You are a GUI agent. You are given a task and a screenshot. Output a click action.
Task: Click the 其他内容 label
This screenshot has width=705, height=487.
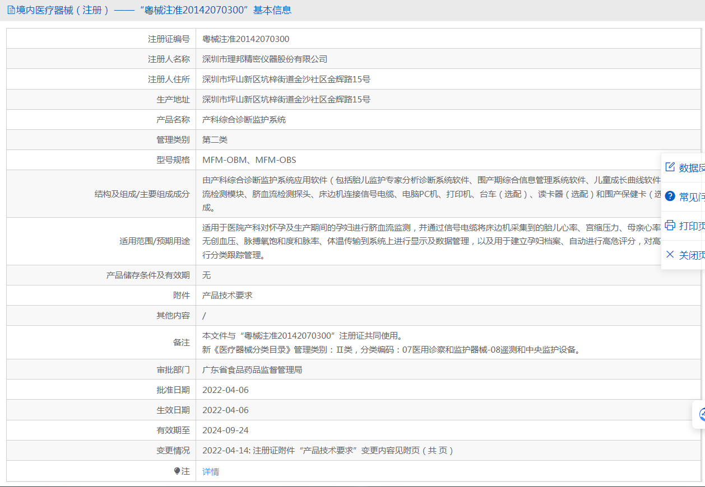(x=173, y=316)
